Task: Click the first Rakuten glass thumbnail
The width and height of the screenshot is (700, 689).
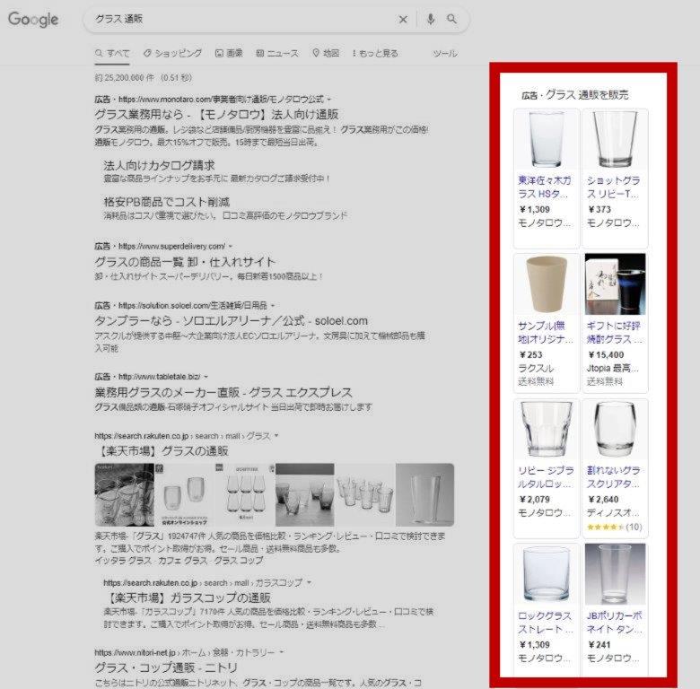Action: click(125, 495)
